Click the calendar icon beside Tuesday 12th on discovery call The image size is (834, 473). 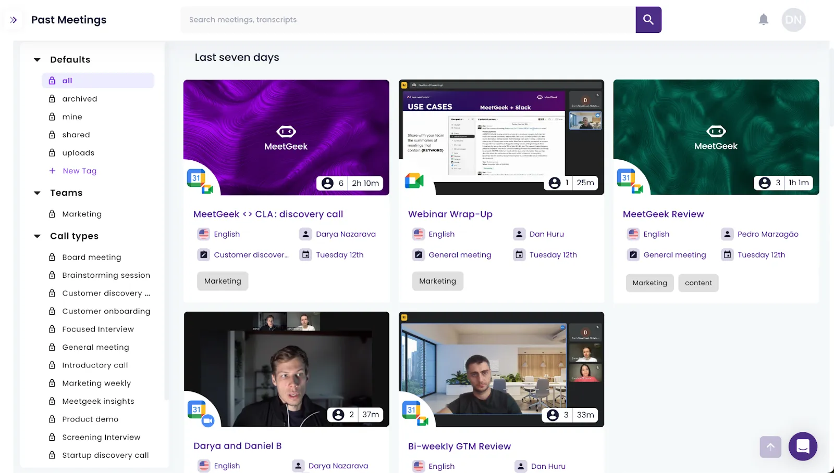[x=305, y=254]
